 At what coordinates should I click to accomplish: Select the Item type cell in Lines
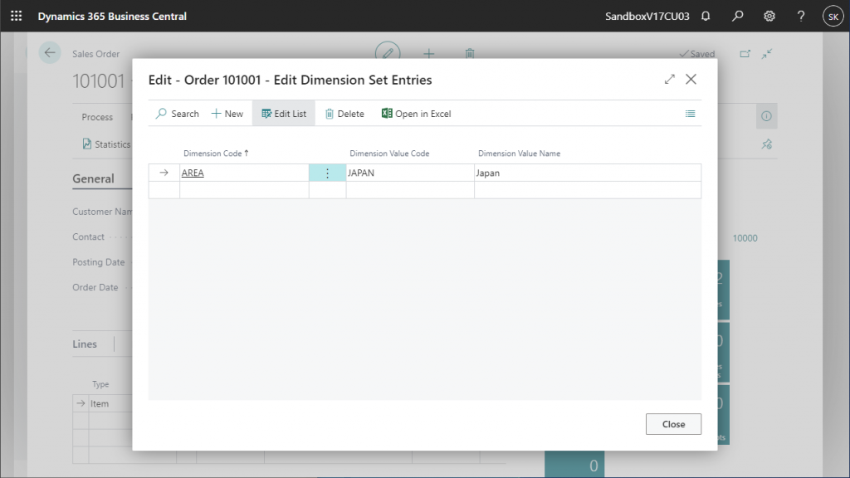coord(109,403)
